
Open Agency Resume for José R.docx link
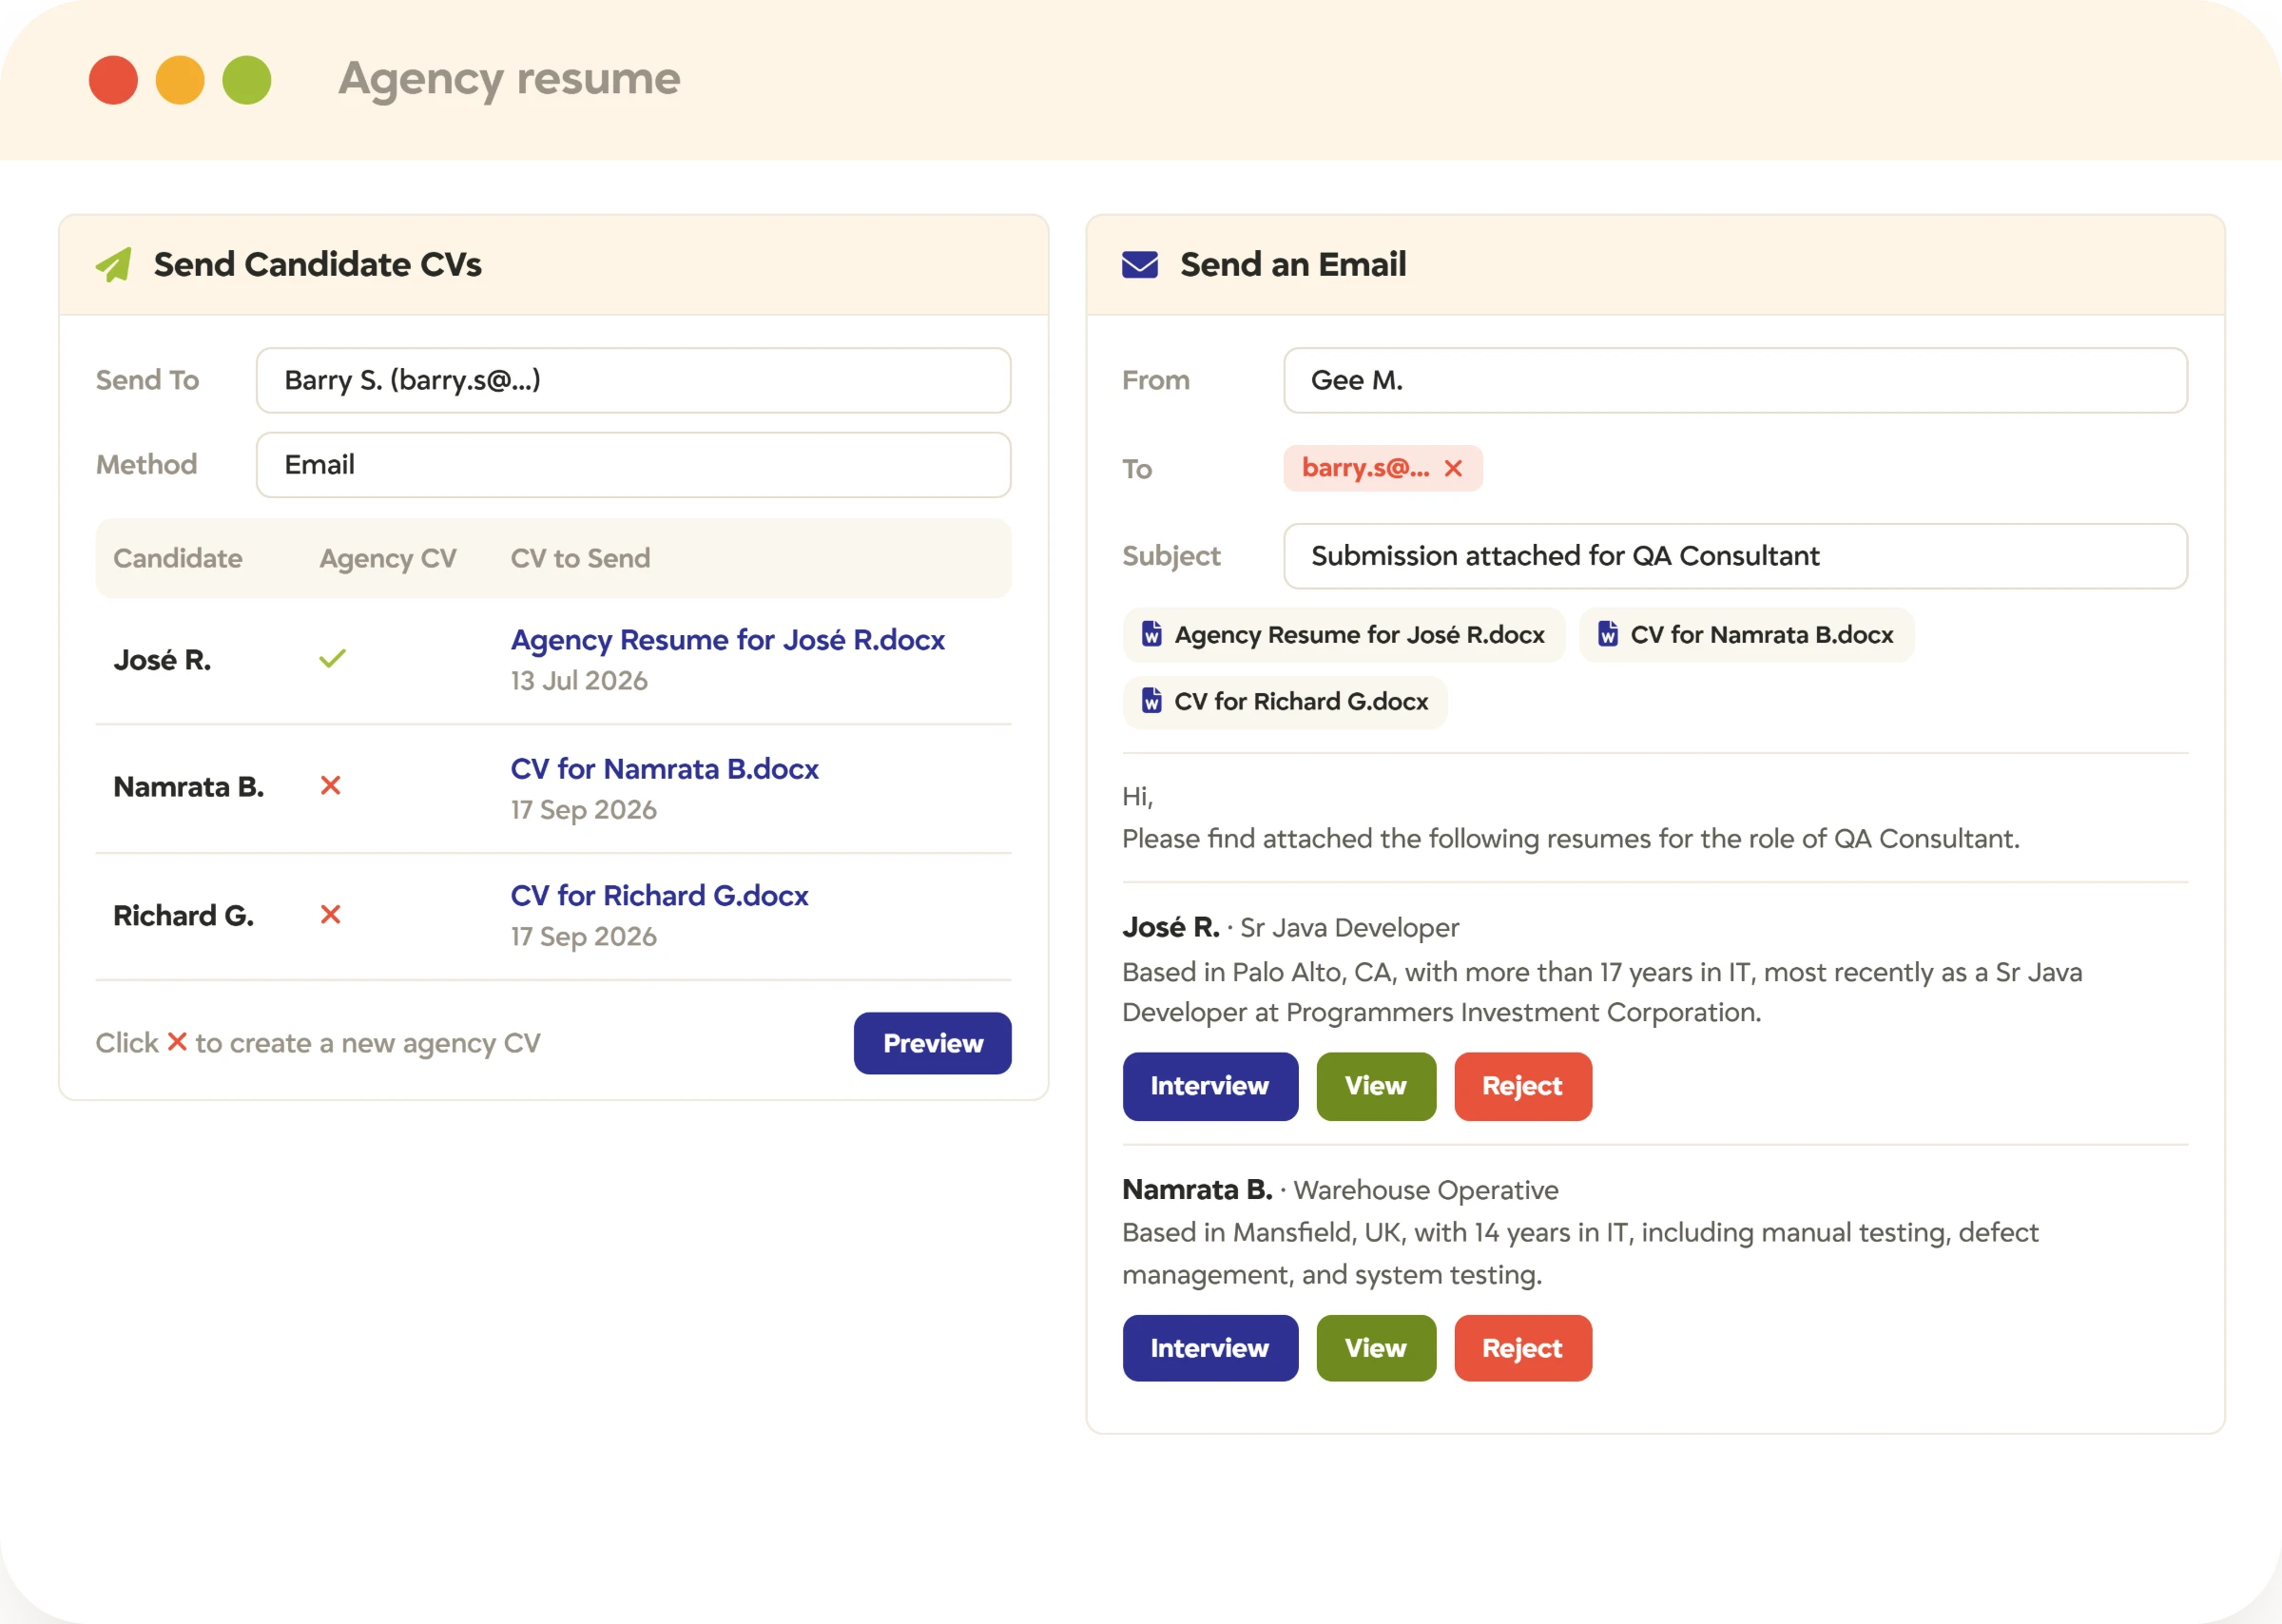727,640
